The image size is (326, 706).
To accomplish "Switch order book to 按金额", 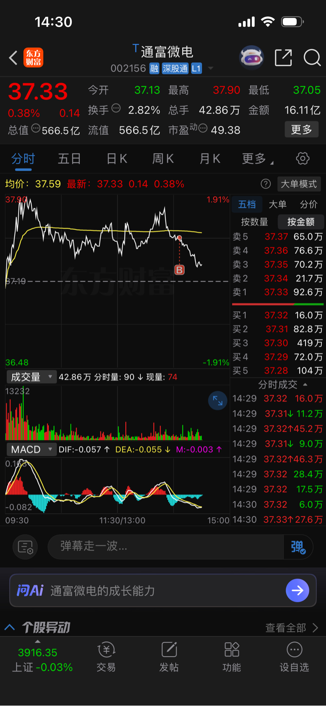I will [x=301, y=222].
